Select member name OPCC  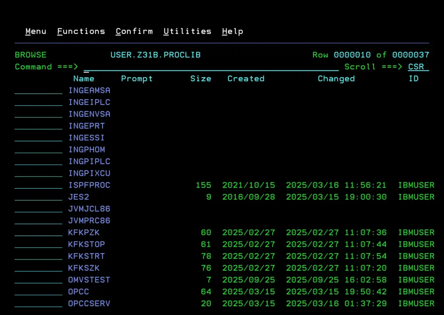[x=79, y=292]
